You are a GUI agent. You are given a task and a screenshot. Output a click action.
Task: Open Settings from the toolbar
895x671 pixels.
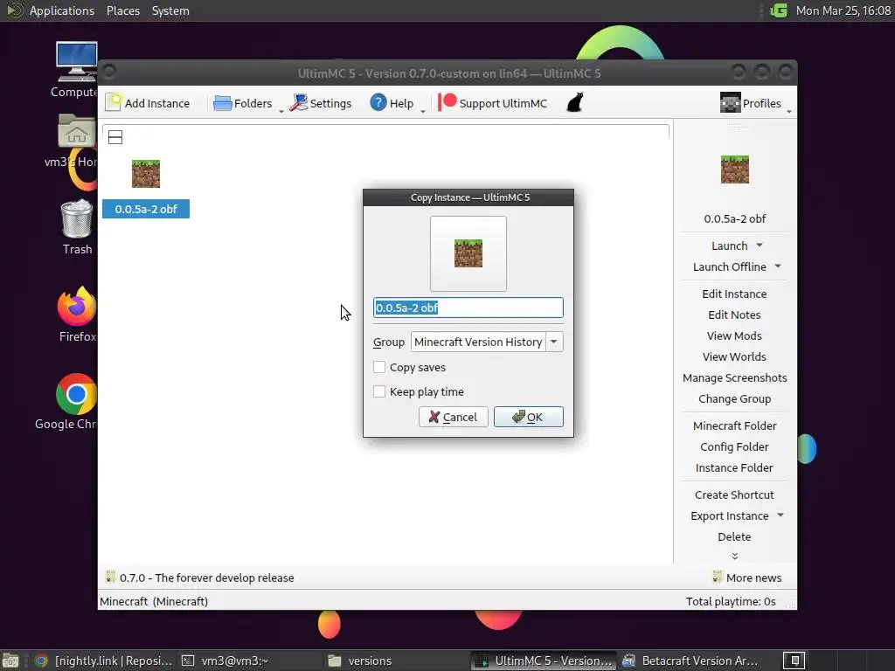coord(320,103)
